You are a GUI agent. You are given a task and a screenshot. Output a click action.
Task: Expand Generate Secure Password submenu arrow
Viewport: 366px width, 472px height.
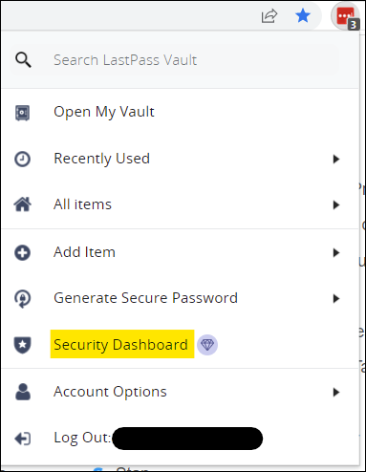point(336,299)
